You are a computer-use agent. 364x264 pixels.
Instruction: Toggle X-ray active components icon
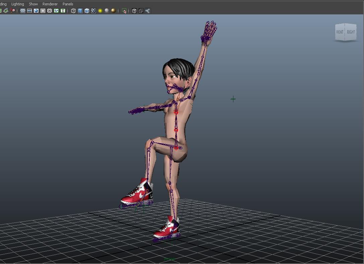(x=141, y=11)
